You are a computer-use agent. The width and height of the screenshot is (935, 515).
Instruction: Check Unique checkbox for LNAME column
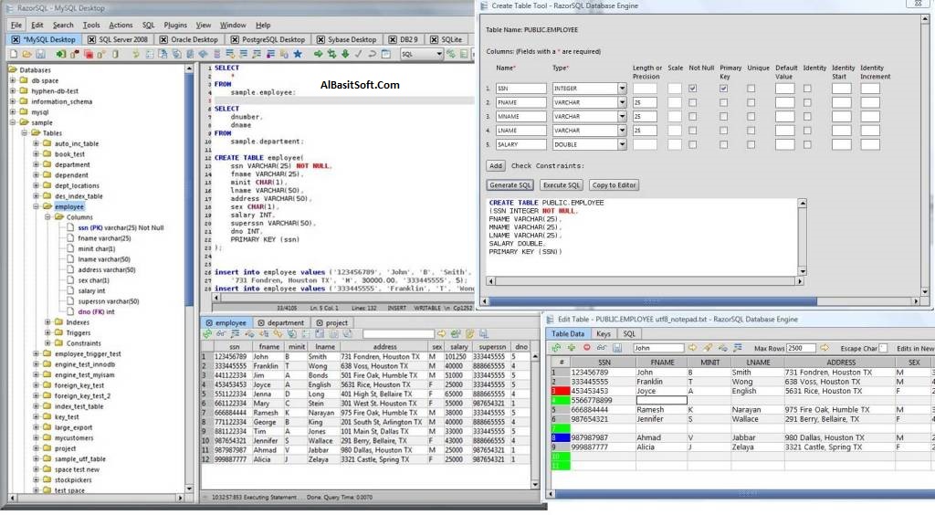point(751,130)
